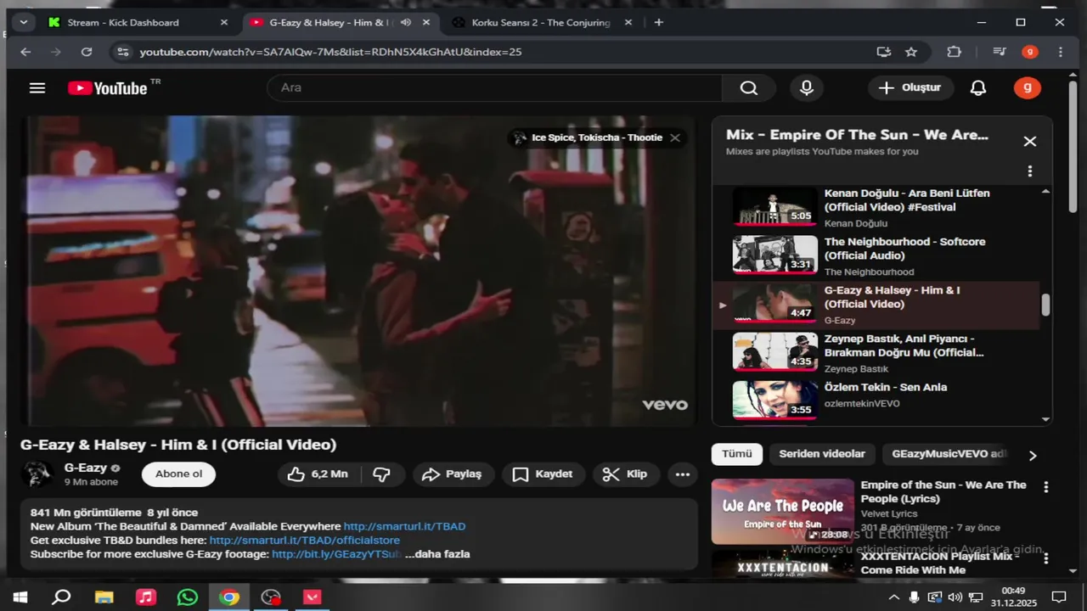Dismiss the Ice Spice Thootie card
The width and height of the screenshot is (1087, 611).
675,137
